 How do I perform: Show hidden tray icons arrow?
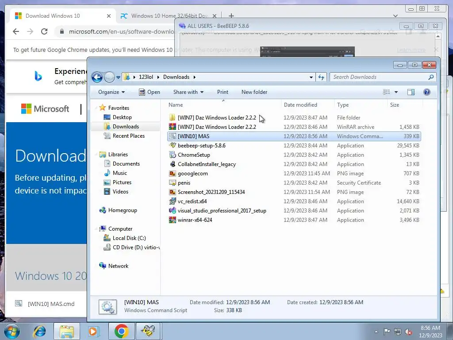[x=376, y=332]
